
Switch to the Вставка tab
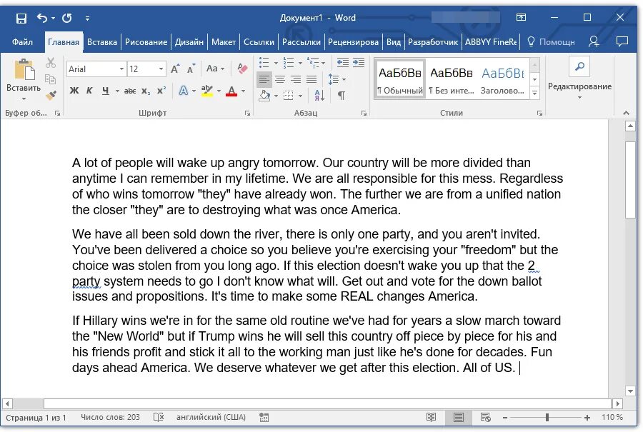click(x=101, y=42)
